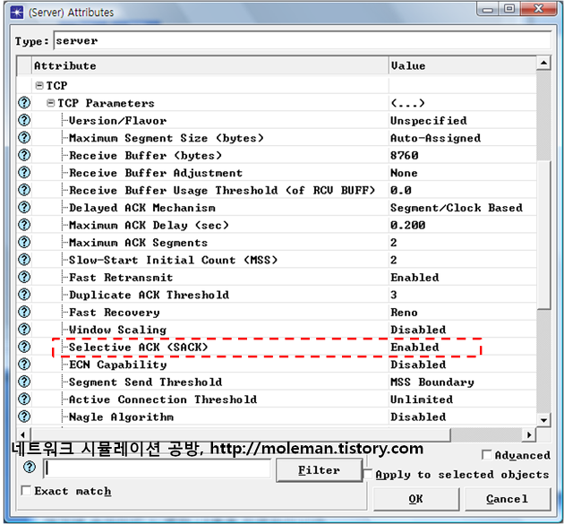The image size is (564, 524).
Task: Open help icon for Receive Buffer (bytes) row
Action: click(24, 155)
